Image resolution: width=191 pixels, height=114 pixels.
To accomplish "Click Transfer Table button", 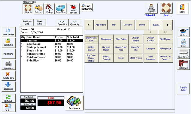I will (183, 89).
